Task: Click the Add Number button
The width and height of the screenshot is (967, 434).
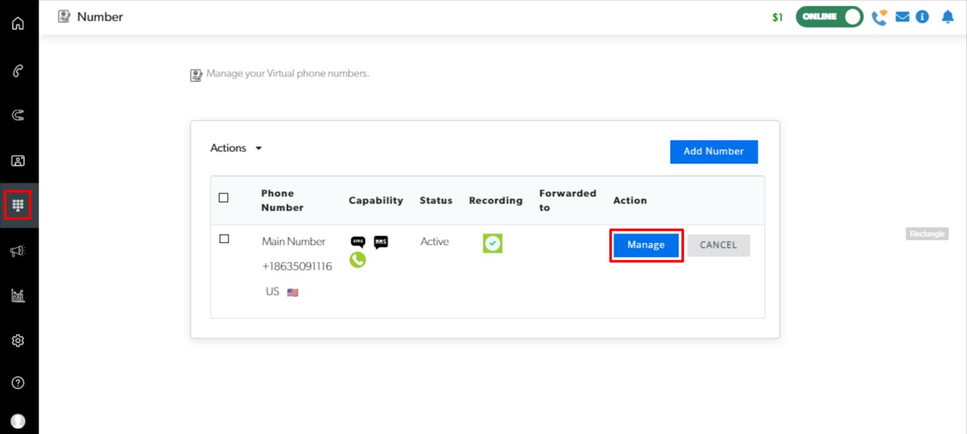Action: pyautogui.click(x=713, y=151)
